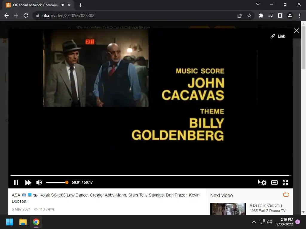Switch to theater mode view
The image size is (306, 229).
tap(274, 182)
